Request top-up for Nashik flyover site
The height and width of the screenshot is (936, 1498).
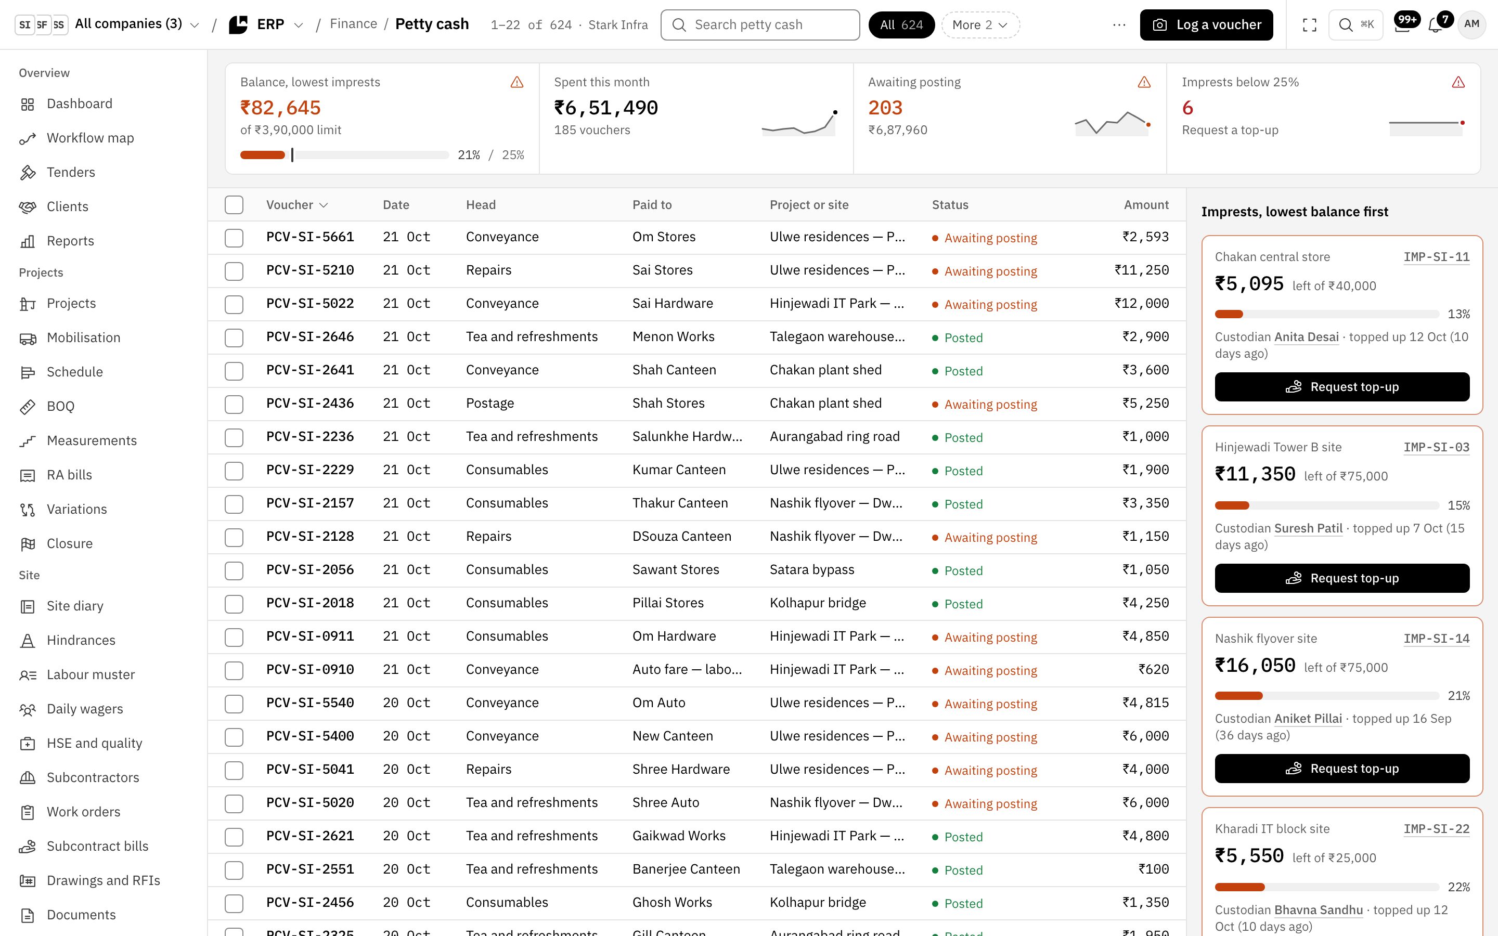click(x=1342, y=768)
